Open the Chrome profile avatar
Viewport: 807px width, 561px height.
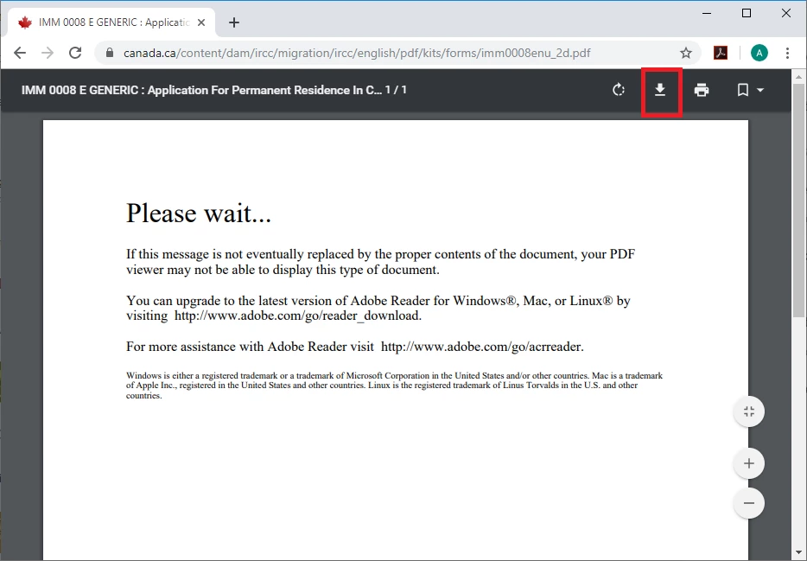coord(759,53)
